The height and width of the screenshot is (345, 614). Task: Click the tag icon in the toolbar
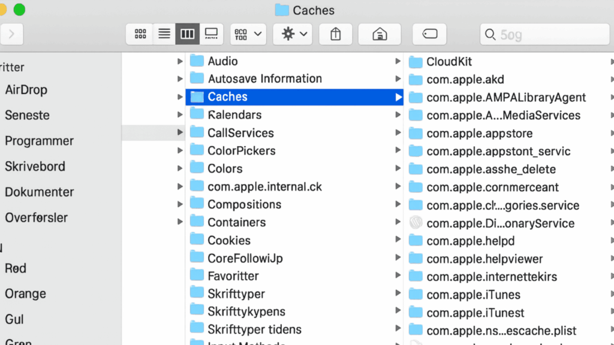click(429, 34)
